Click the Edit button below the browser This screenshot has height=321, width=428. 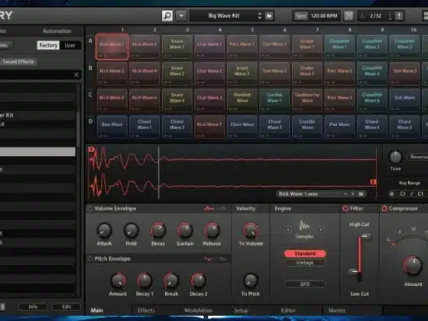pyautogui.click(x=66, y=306)
